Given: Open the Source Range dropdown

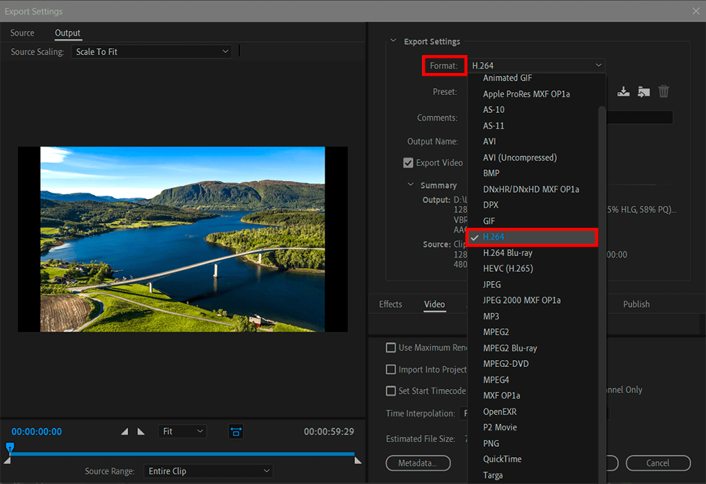Looking at the screenshot, I should (209, 471).
